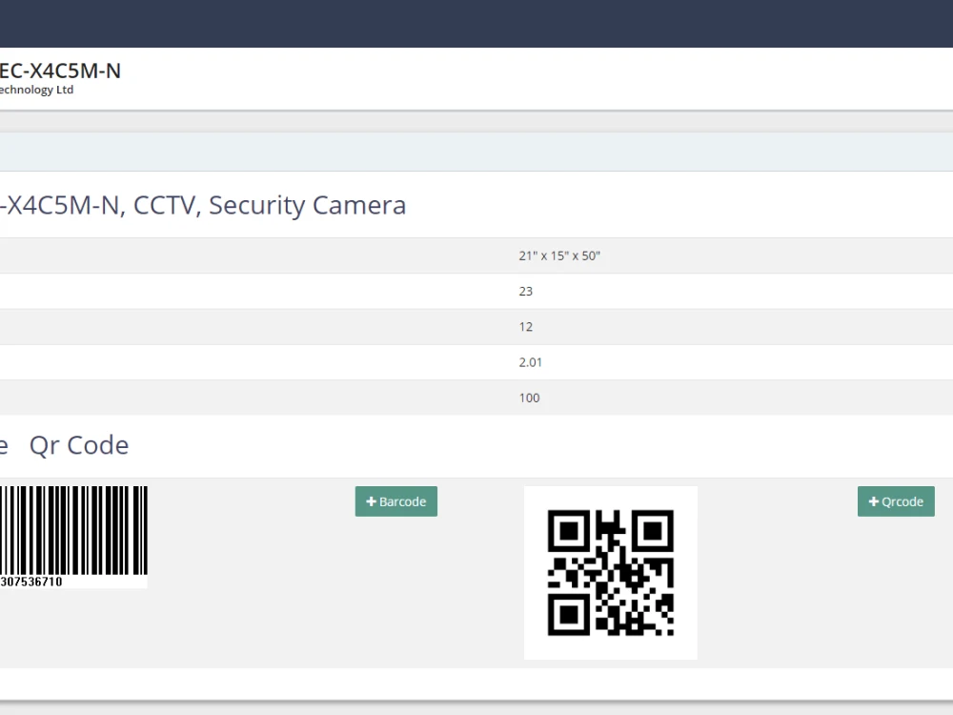The width and height of the screenshot is (953, 715).
Task: Click the Technology Ltd subtitle
Action: tap(36, 90)
